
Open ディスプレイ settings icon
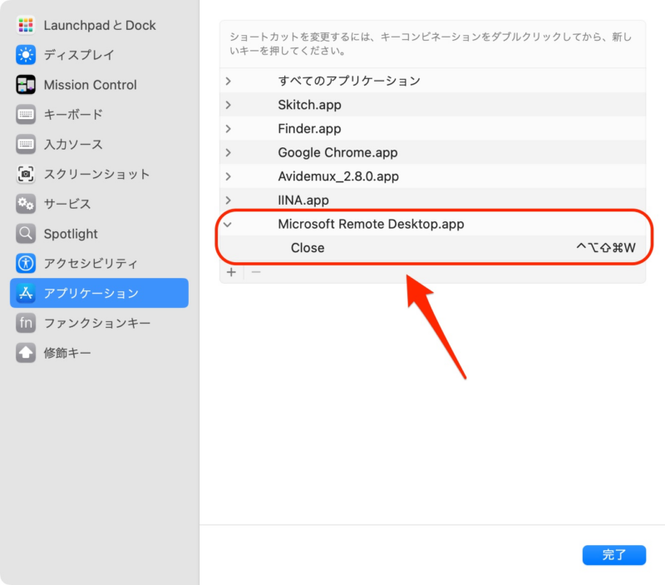tap(26, 55)
